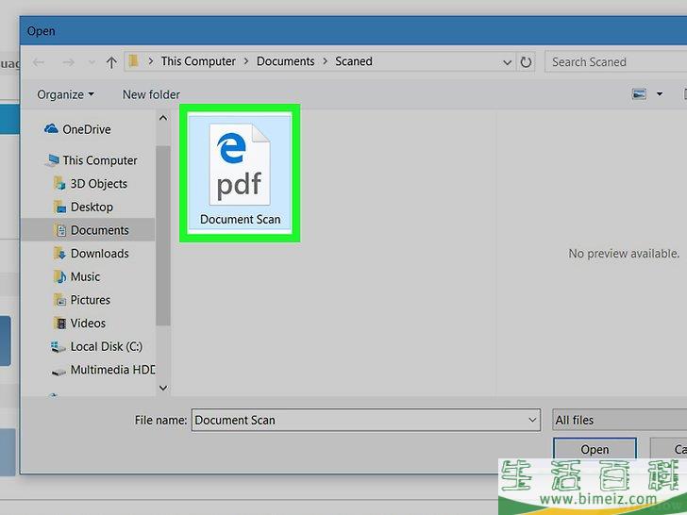This screenshot has width=687, height=515.
Task: Click the Videos filmstrip icon
Action: 60,324
